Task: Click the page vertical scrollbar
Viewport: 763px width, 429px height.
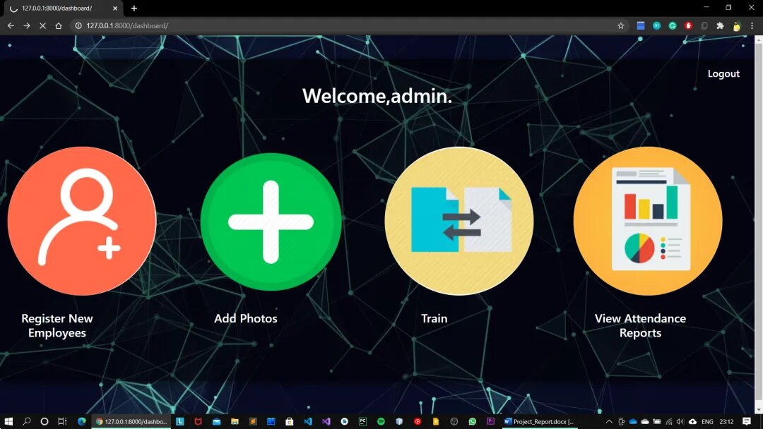Action: tap(759, 224)
